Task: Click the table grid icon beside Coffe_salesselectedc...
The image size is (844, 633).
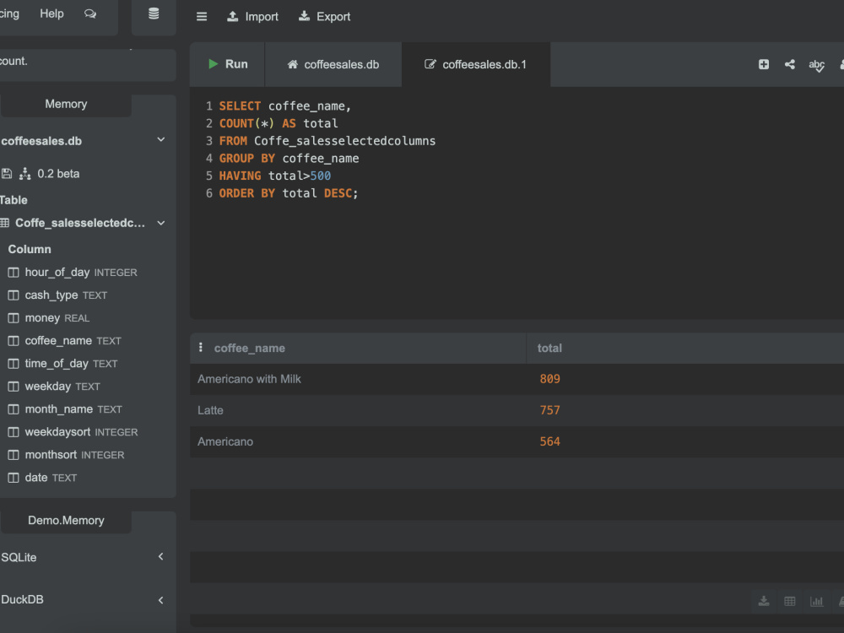Action: (x=5, y=223)
